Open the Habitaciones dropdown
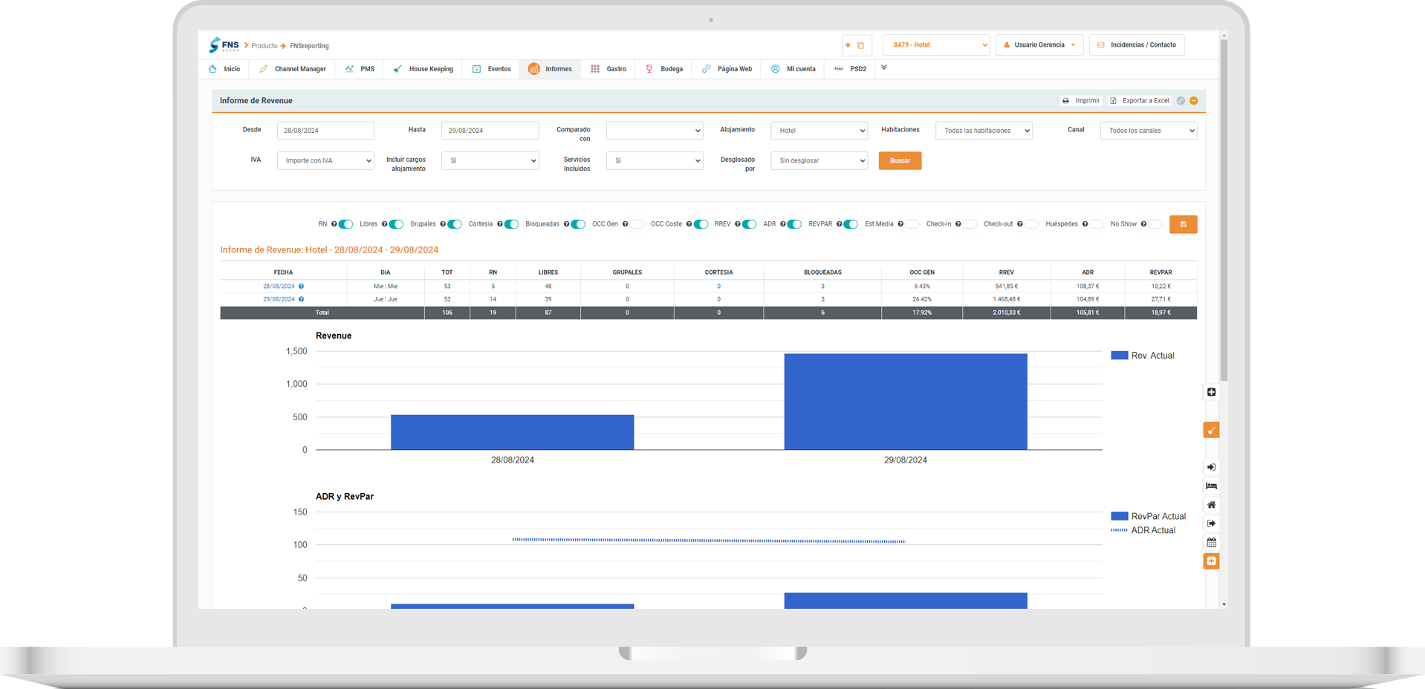This screenshot has width=1425, height=689. 984,131
